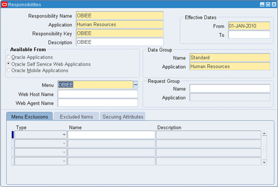Click the Description field
Image resolution: width=278 pixels, height=187 pixels.
(120, 42)
